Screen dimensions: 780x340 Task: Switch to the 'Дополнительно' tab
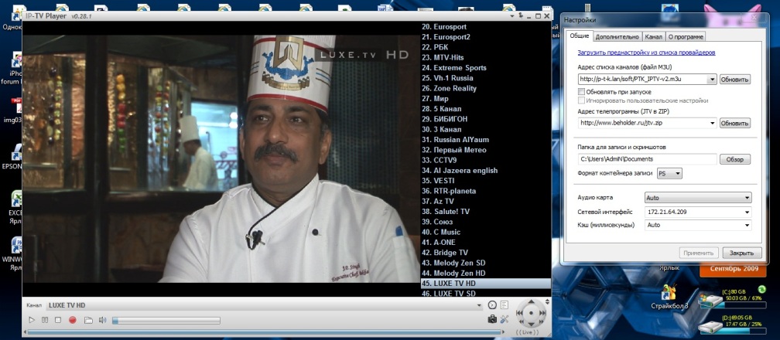(x=617, y=36)
